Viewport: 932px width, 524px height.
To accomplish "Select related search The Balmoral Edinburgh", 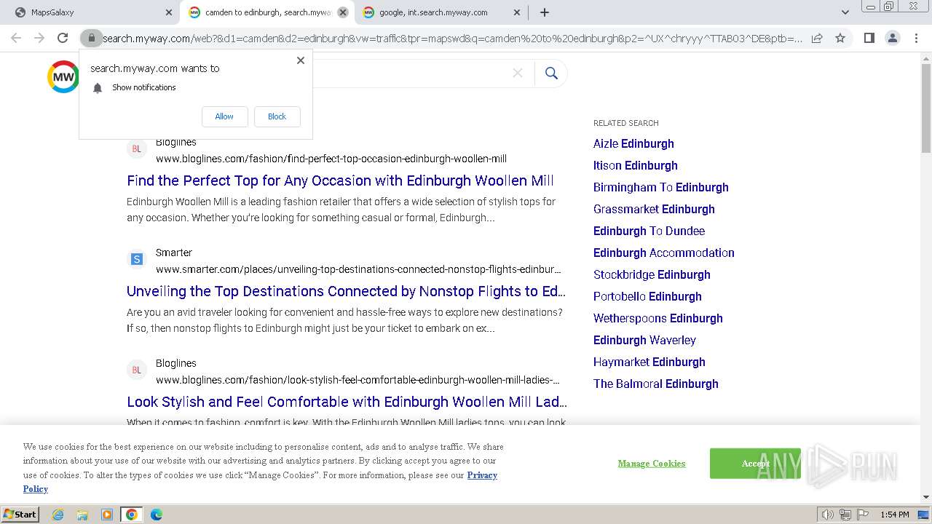I will point(656,384).
